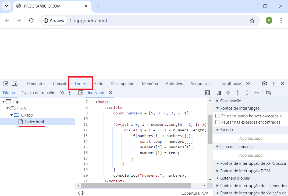Click the code editor horizontal scrollbar thumb
This screenshot has width=288, height=196.
point(136,186)
